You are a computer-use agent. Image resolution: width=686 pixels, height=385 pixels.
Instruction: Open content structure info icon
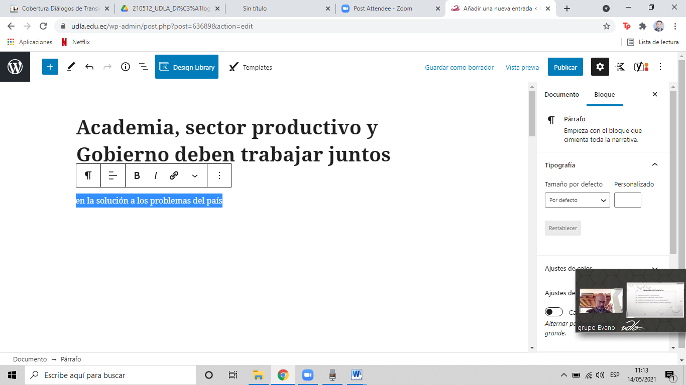pyautogui.click(x=126, y=67)
